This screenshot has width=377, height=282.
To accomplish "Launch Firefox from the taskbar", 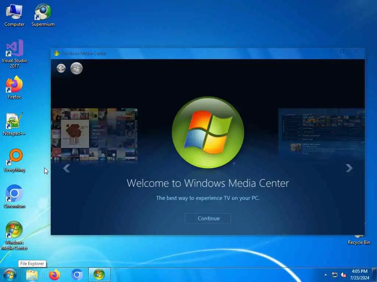I will [54, 275].
